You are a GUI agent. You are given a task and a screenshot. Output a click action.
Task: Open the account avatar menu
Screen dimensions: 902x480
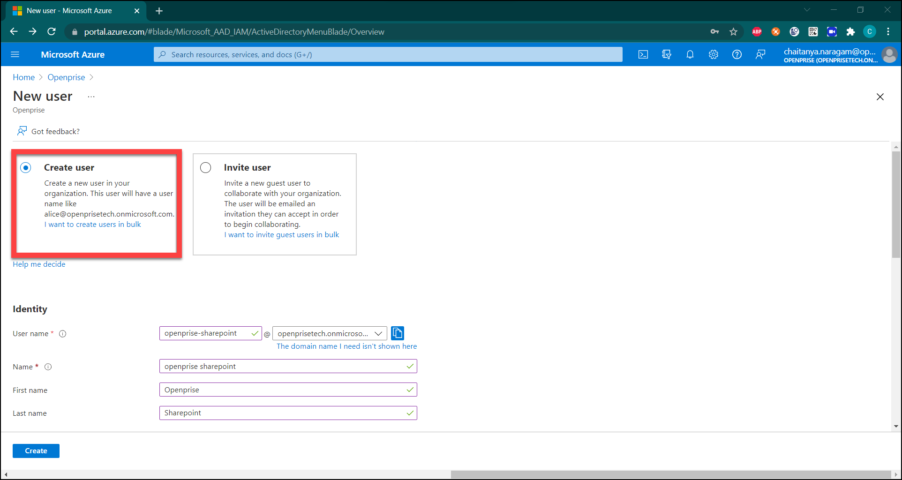click(889, 55)
